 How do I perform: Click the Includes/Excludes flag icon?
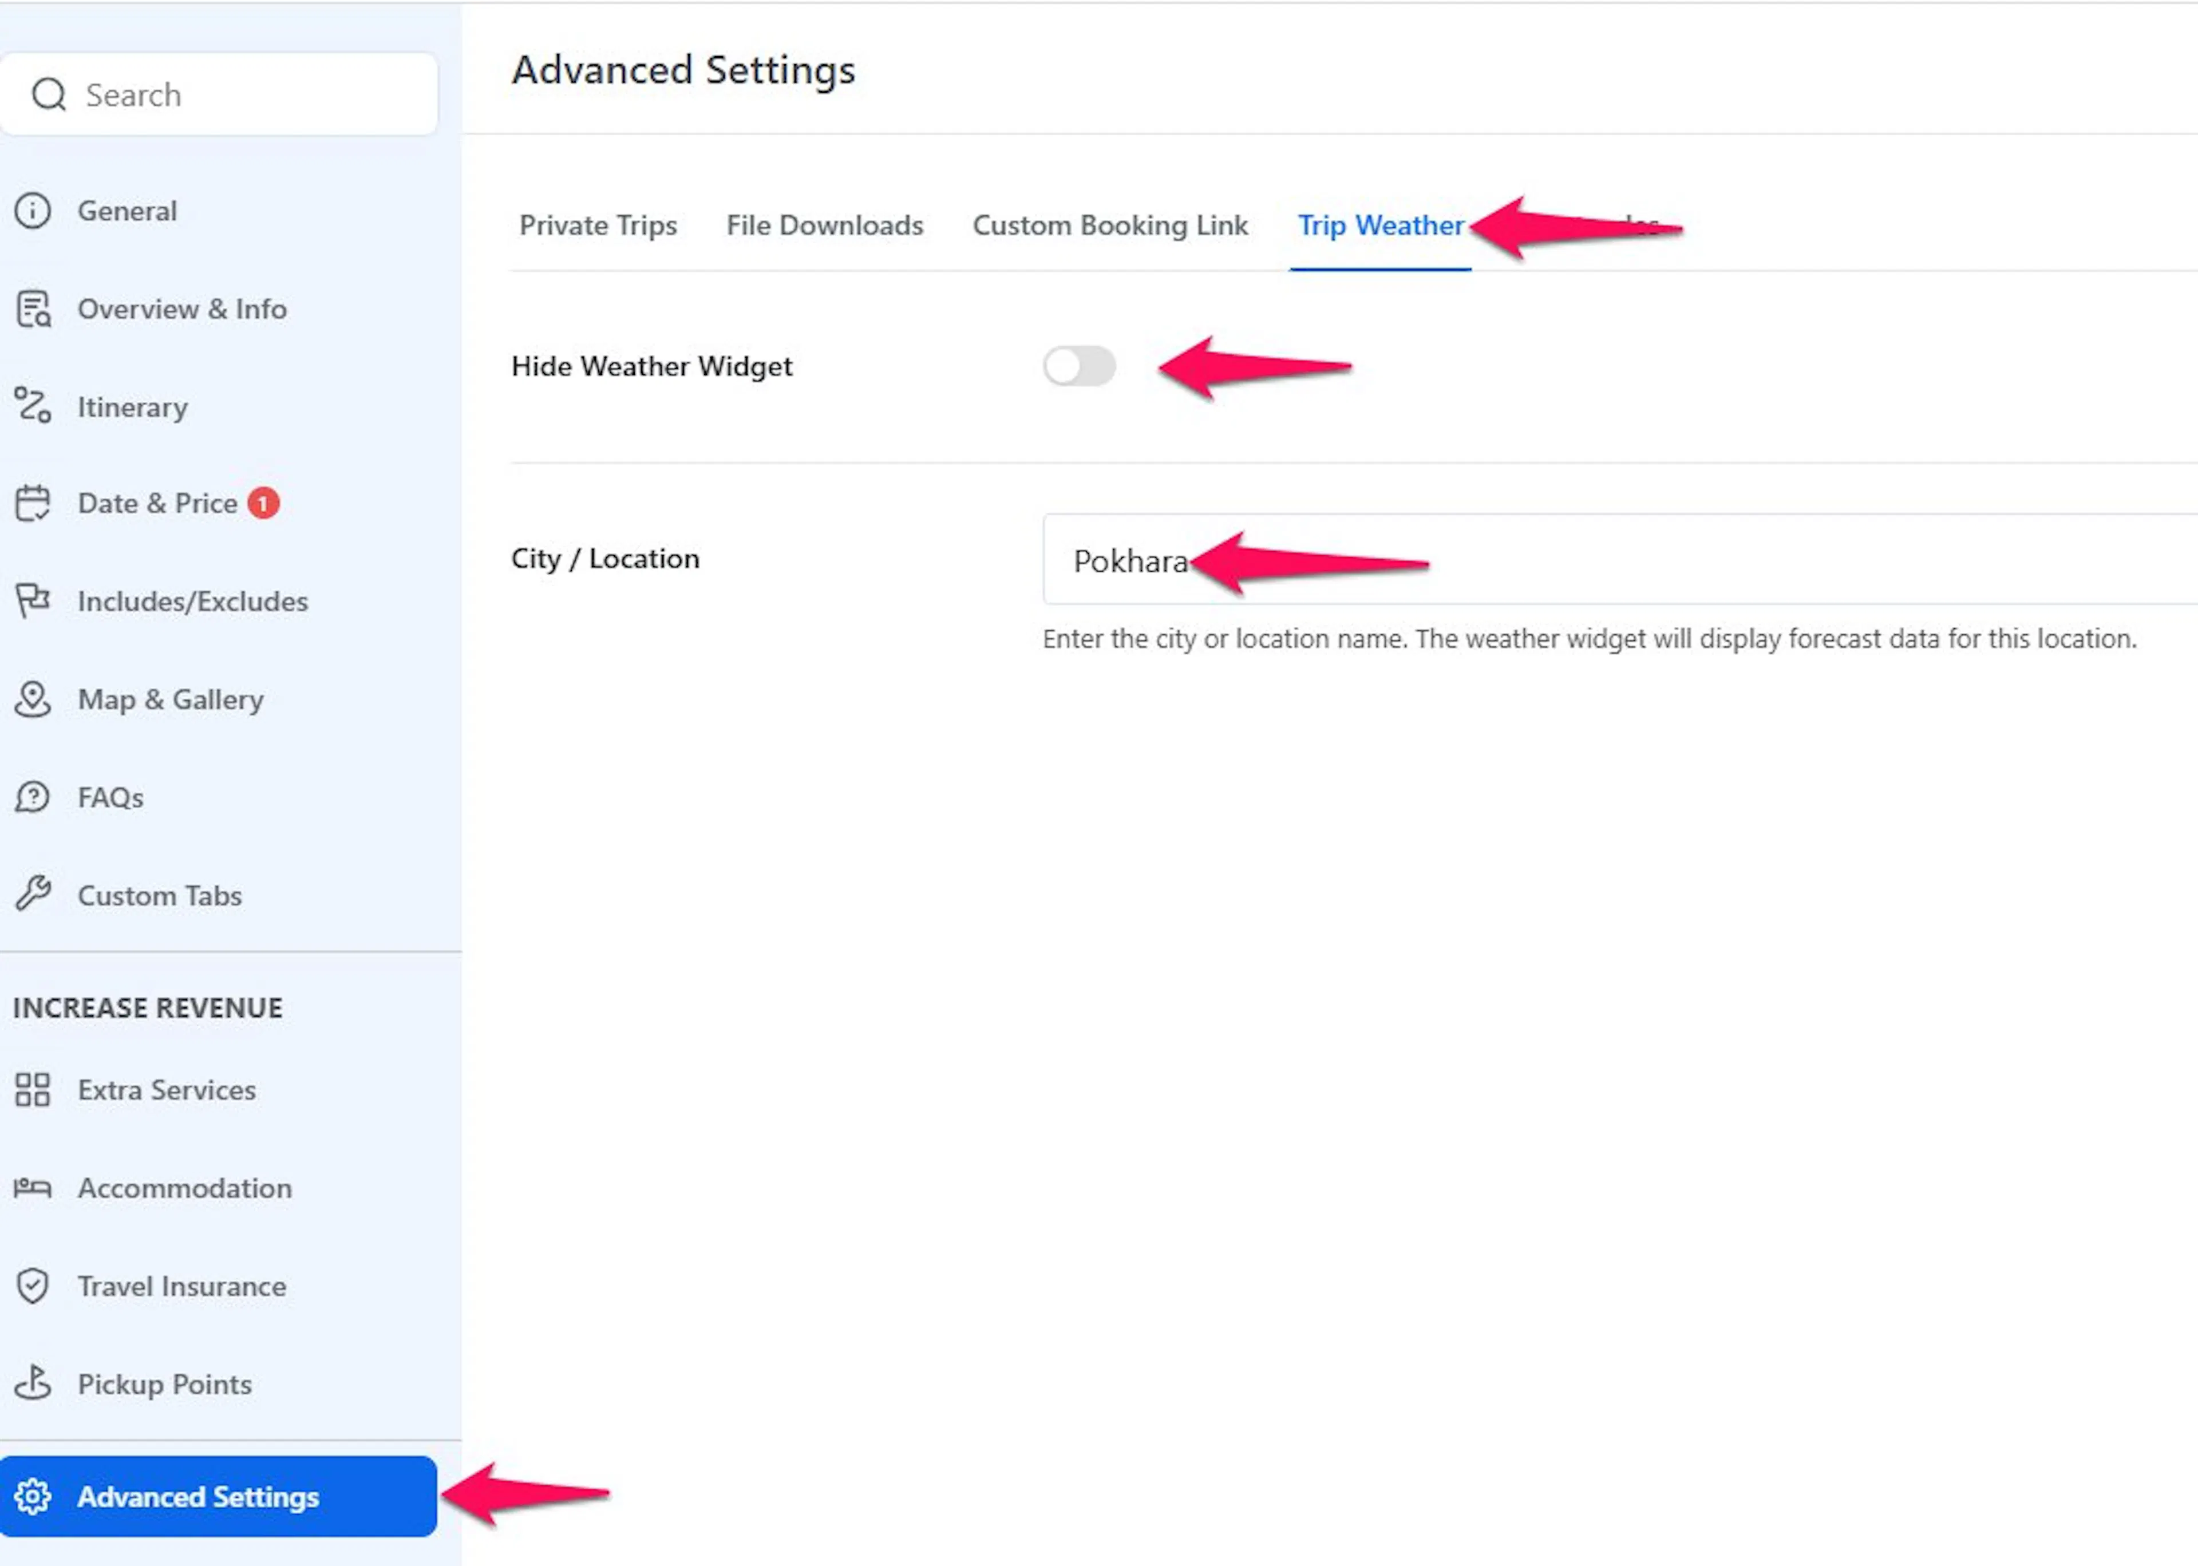click(33, 601)
